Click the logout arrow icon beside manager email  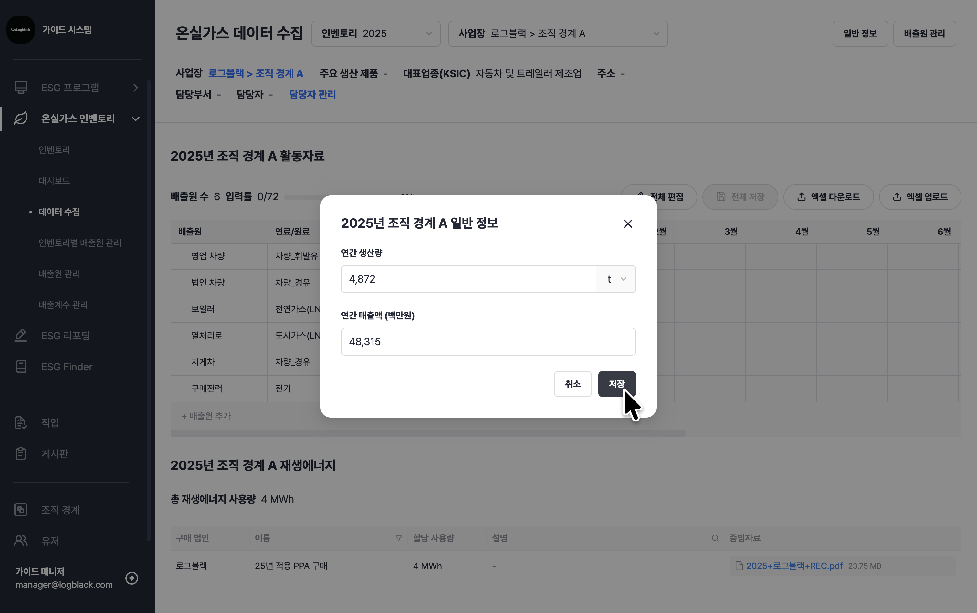pyautogui.click(x=132, y=578)
